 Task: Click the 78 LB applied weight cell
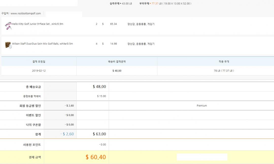(224, 71)
